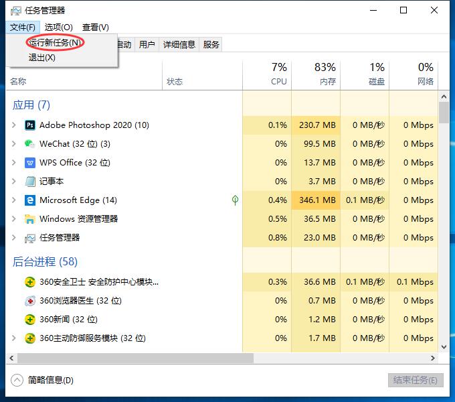Click the 结束任务(E) button
The image size is (455, 402).
(x=416, y=380)
